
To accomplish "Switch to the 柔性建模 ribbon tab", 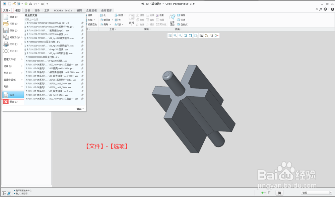I will (91, 10).
